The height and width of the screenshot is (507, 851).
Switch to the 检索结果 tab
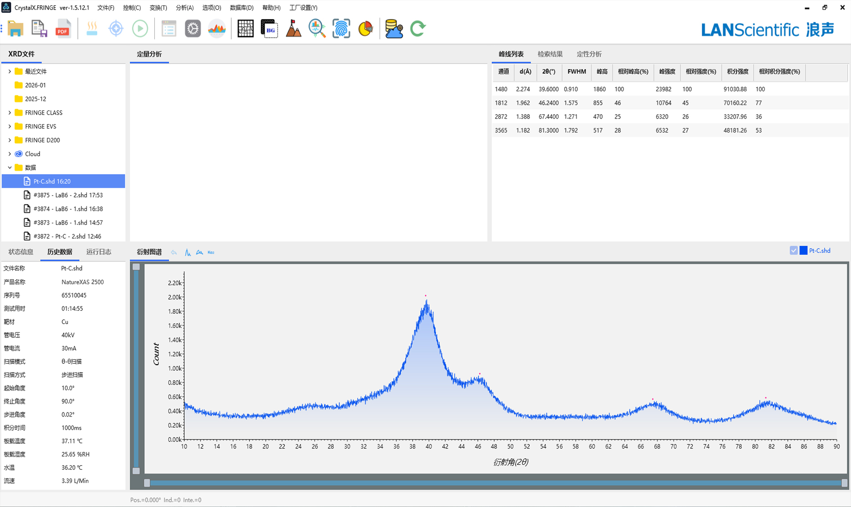click(x=550, y=54)
